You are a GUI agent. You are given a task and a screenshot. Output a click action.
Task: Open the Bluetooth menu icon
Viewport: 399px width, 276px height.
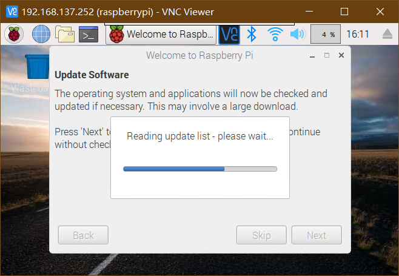point(252,34)
